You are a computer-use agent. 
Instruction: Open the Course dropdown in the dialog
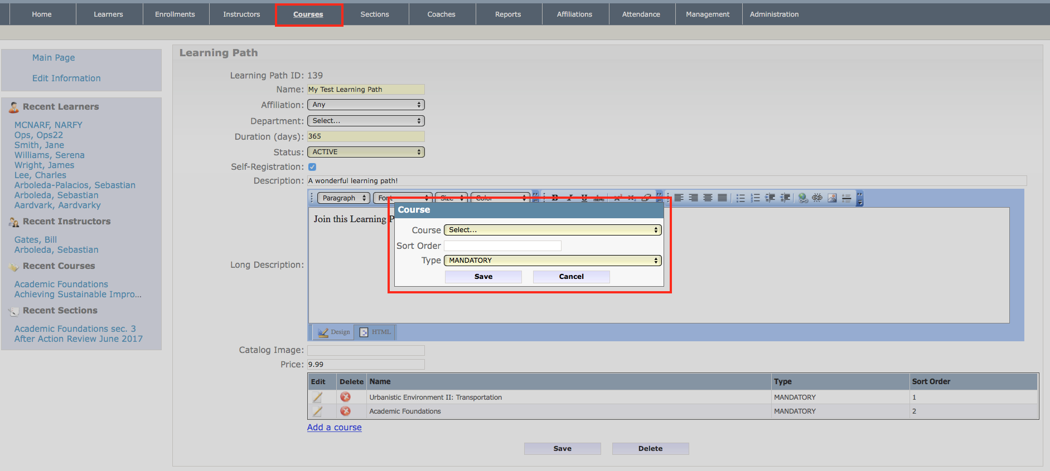point(552,230)
